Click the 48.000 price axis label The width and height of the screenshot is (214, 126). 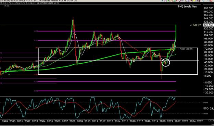pyautogui.click(x=209, y=59)
